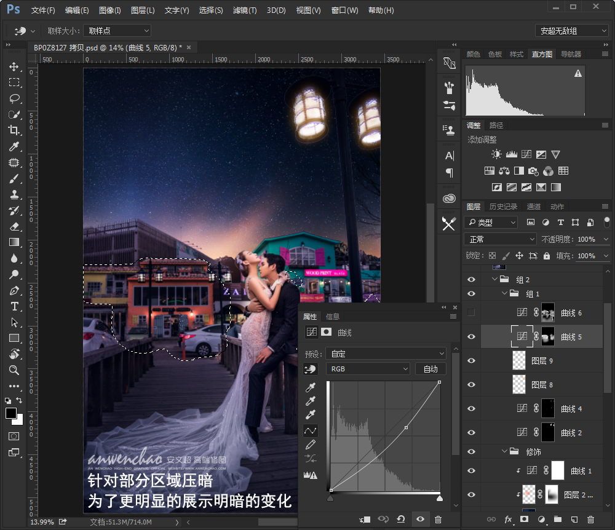The image size is (615, 530).
Task: Open layer style fx menu
Action: (508, 520)
